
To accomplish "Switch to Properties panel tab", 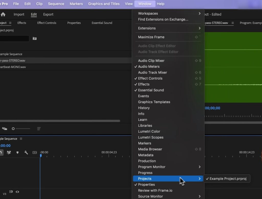I will click(x=74, y=23).
